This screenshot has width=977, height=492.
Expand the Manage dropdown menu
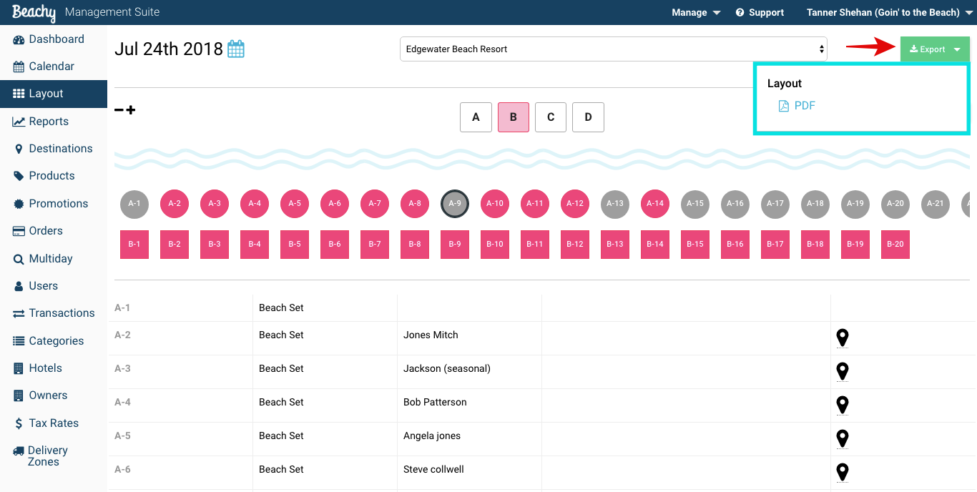click(696, 13)
